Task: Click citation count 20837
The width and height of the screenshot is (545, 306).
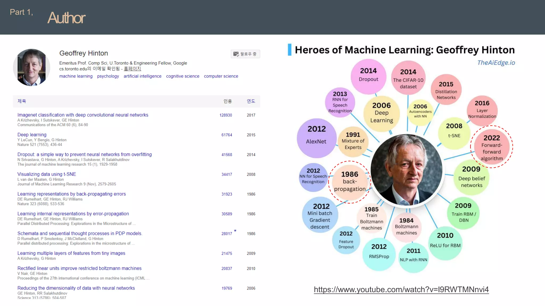Action: pos(227,269)
